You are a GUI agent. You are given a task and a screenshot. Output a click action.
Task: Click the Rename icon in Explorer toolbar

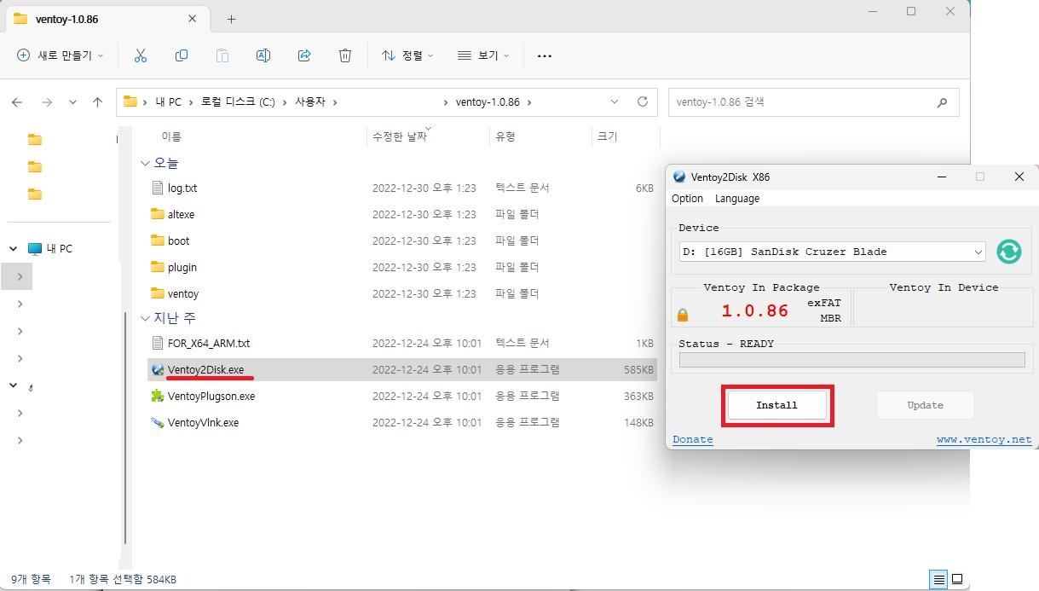click(263, 55)
